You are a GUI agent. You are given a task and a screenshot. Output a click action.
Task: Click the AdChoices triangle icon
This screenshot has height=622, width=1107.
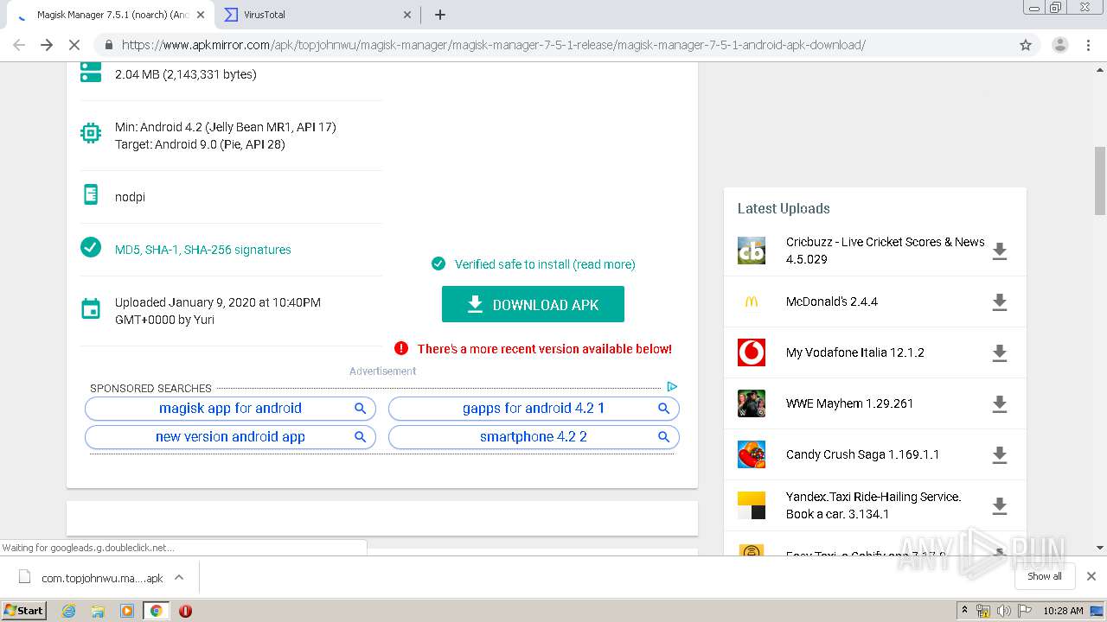tap(672, 386)
